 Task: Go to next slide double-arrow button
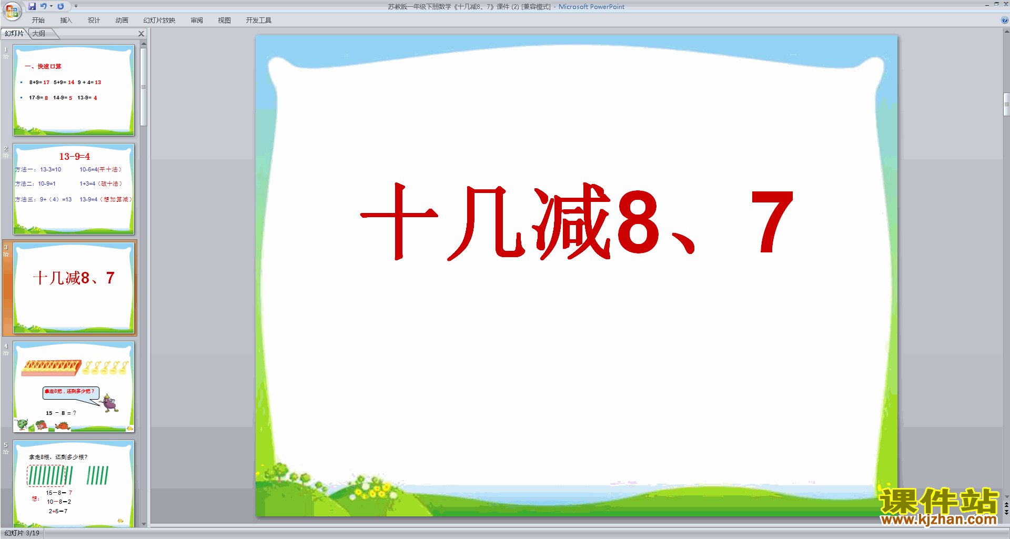pyautogui.click(x=1006, y=512)
